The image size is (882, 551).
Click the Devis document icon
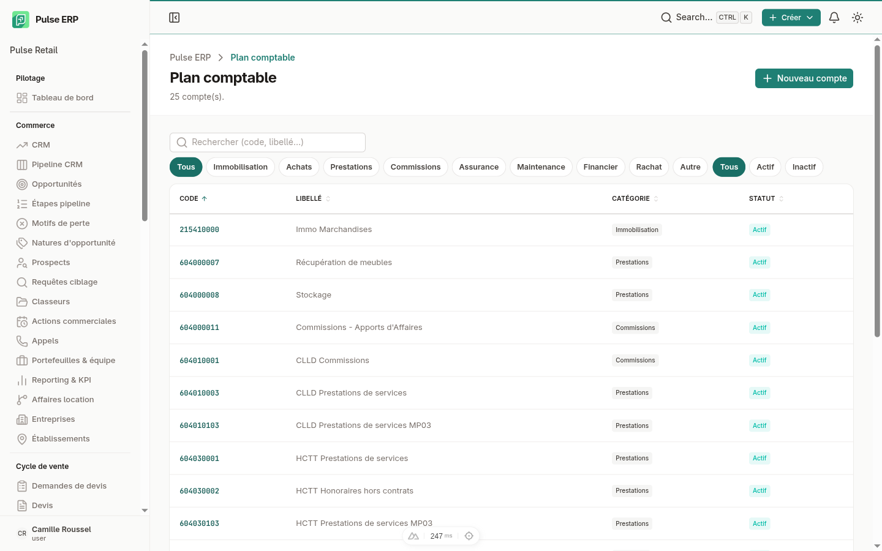tap(22, 506)
